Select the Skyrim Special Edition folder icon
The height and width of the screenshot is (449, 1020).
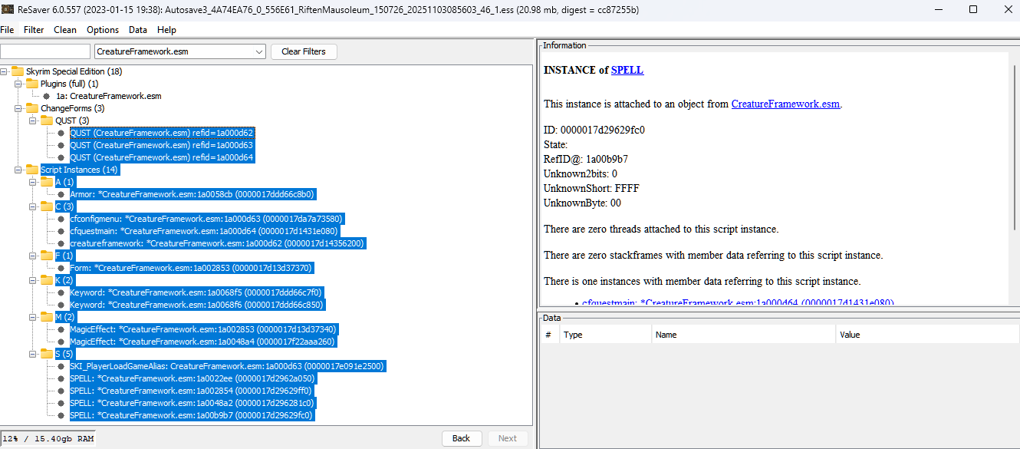click(18, 71)
